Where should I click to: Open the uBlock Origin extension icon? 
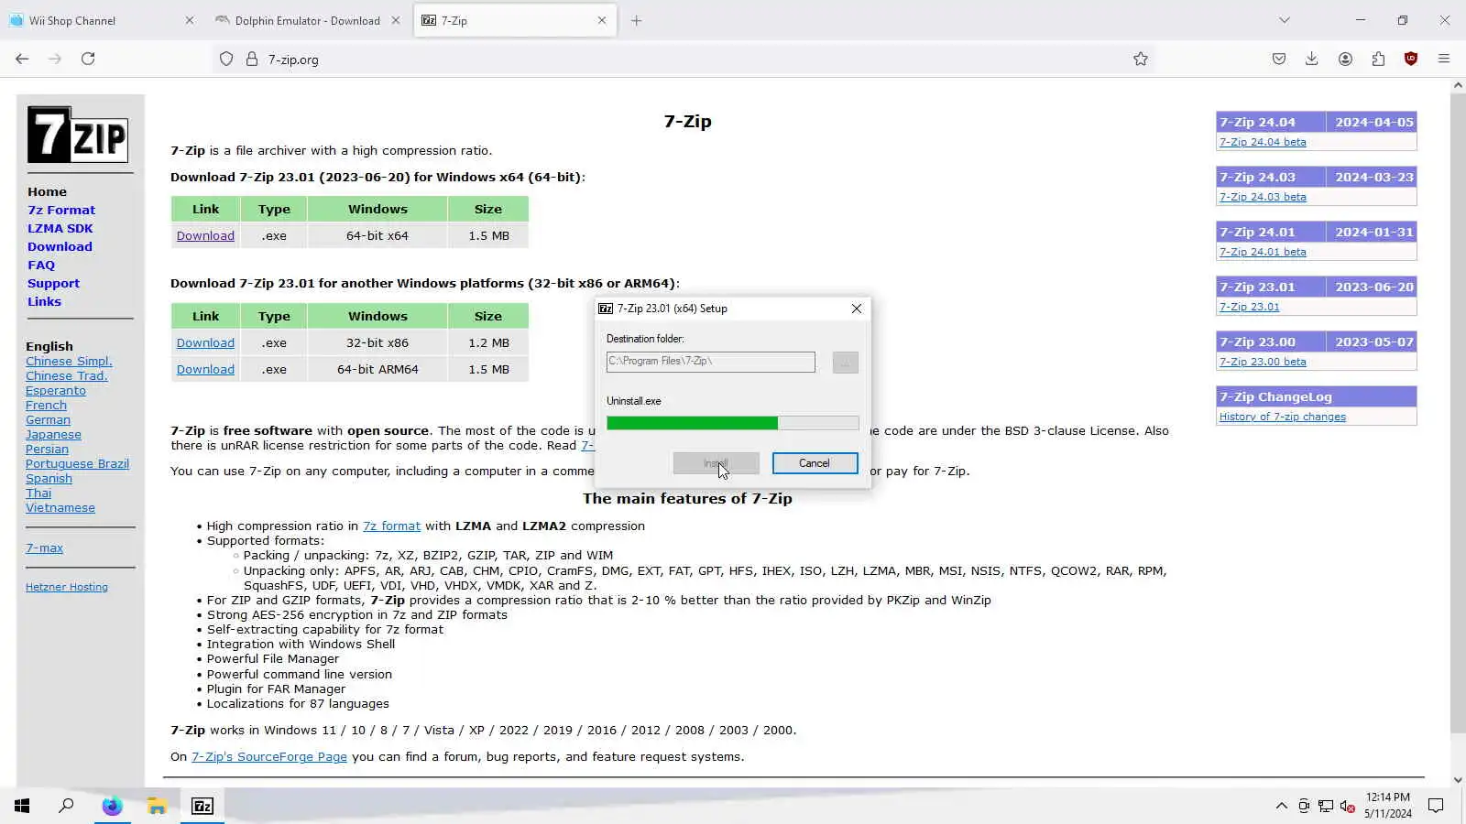[x=1411, y=59]
